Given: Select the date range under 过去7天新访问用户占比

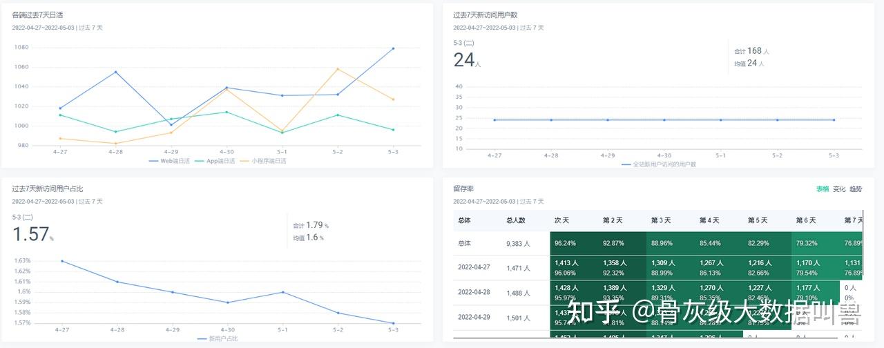Looking at the screenshot, I should 57,202.
